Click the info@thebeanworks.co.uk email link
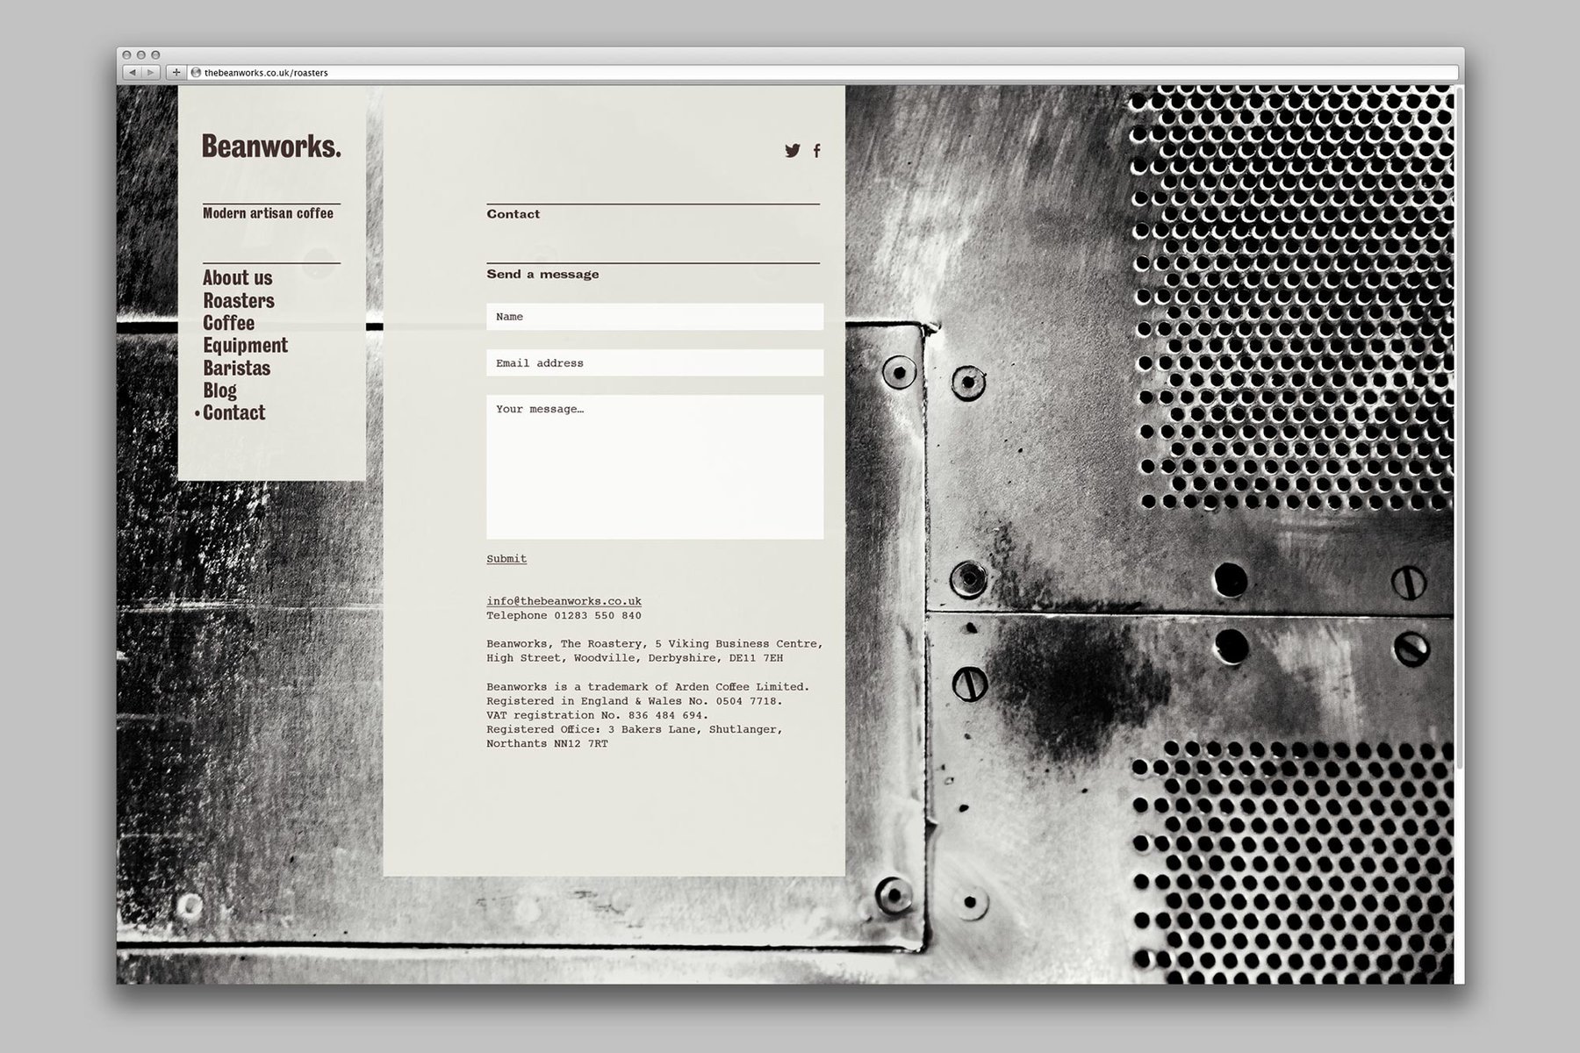 pos(564,601)
